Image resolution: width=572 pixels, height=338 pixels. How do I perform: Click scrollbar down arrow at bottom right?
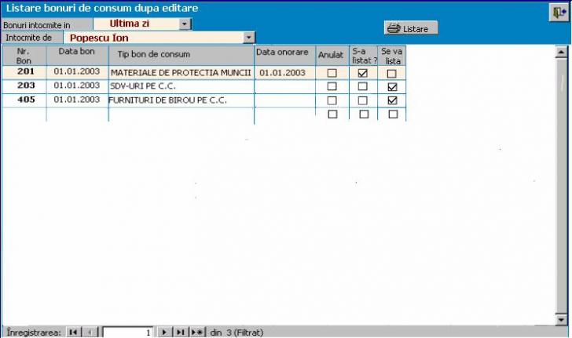coord(561,320)
